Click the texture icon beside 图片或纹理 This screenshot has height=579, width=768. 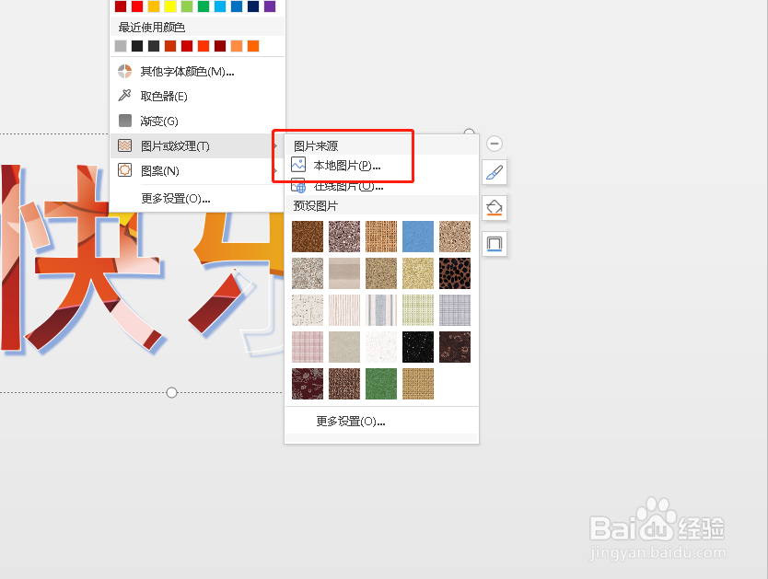pos(125,145)
